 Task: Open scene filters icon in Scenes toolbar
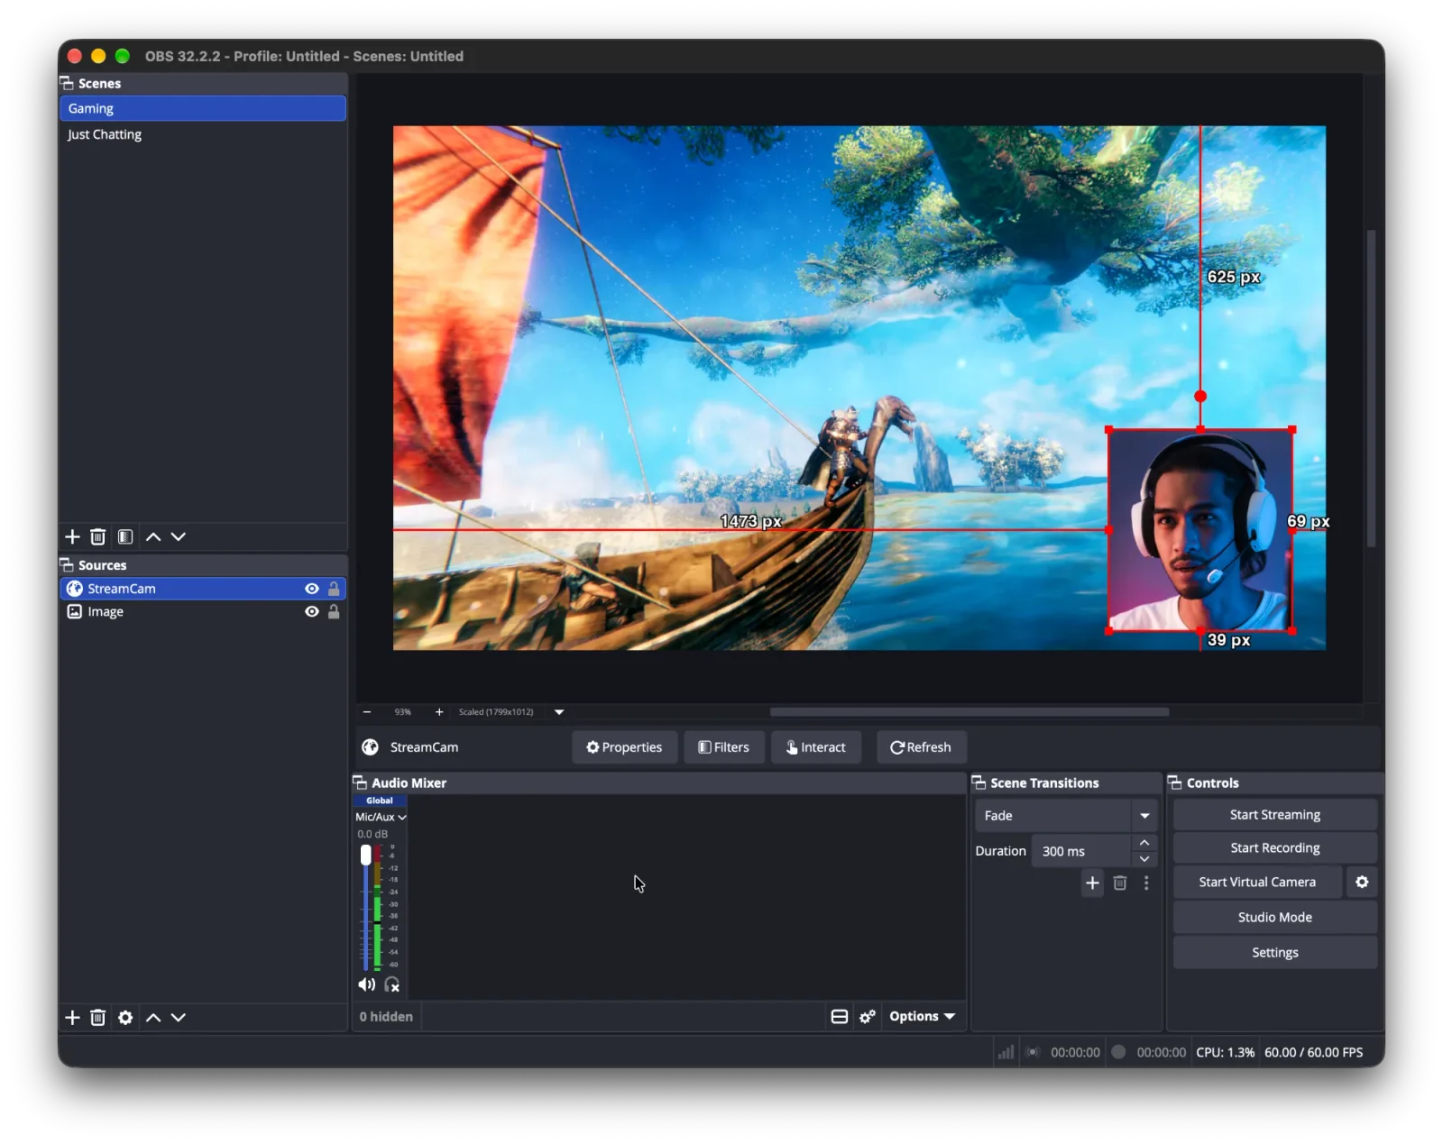pos(125,536)
